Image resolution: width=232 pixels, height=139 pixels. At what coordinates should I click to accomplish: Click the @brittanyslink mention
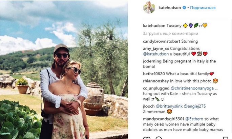tap(169, 106)
